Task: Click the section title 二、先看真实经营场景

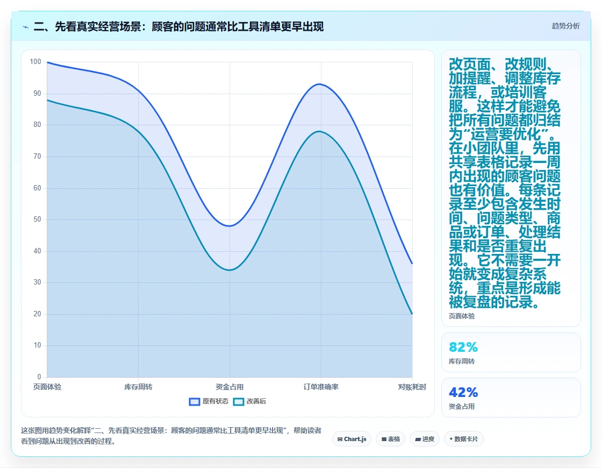Action: tap(178, 26)
